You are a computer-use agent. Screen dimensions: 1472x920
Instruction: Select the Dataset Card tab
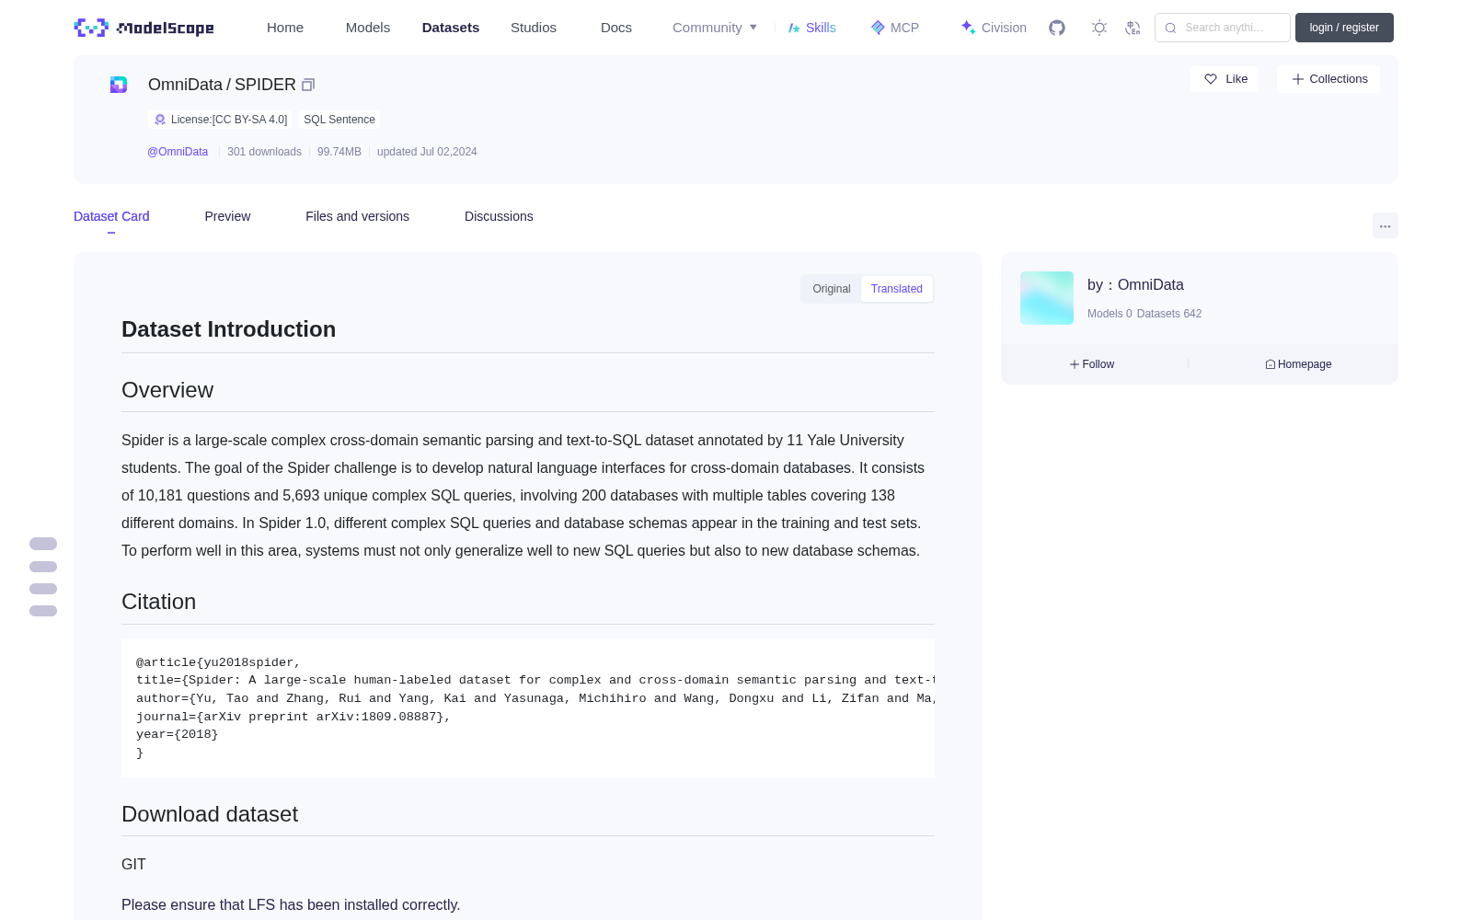(x=111, y=216)
